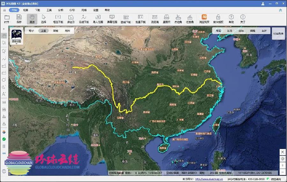Switch map type to 电子
Image resolution: width=287 pixels, height=182 pixels.
[x=31, y=31]
